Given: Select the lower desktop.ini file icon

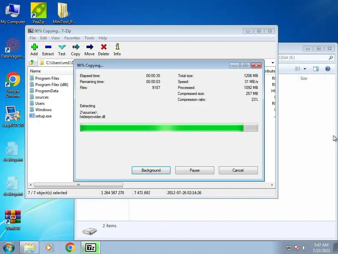Looking at the screenshot, I should [x=13, y=186].
